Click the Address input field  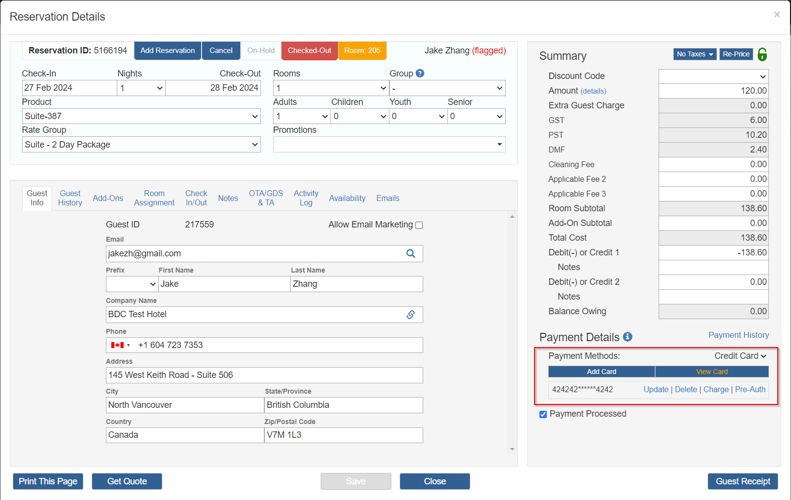[x=264, y=375]
